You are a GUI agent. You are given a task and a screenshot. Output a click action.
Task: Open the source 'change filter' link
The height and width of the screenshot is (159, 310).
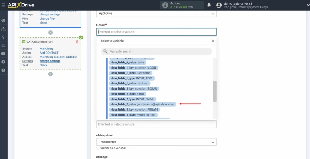pos(48,18)
